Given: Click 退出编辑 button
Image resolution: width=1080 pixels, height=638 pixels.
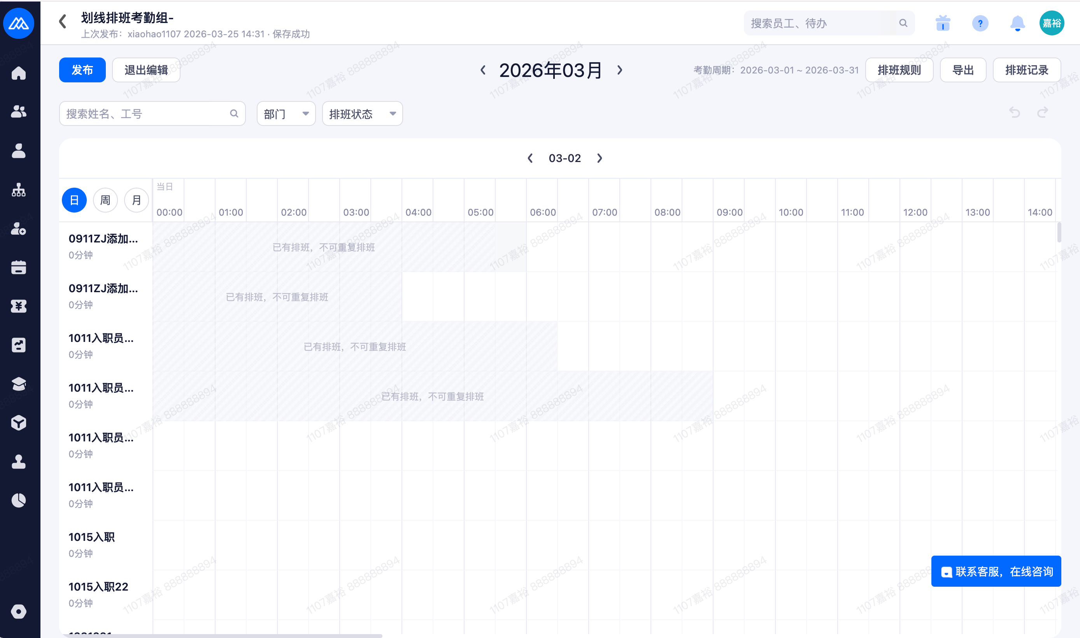Looking at the screenshot, I should point(146,70).
